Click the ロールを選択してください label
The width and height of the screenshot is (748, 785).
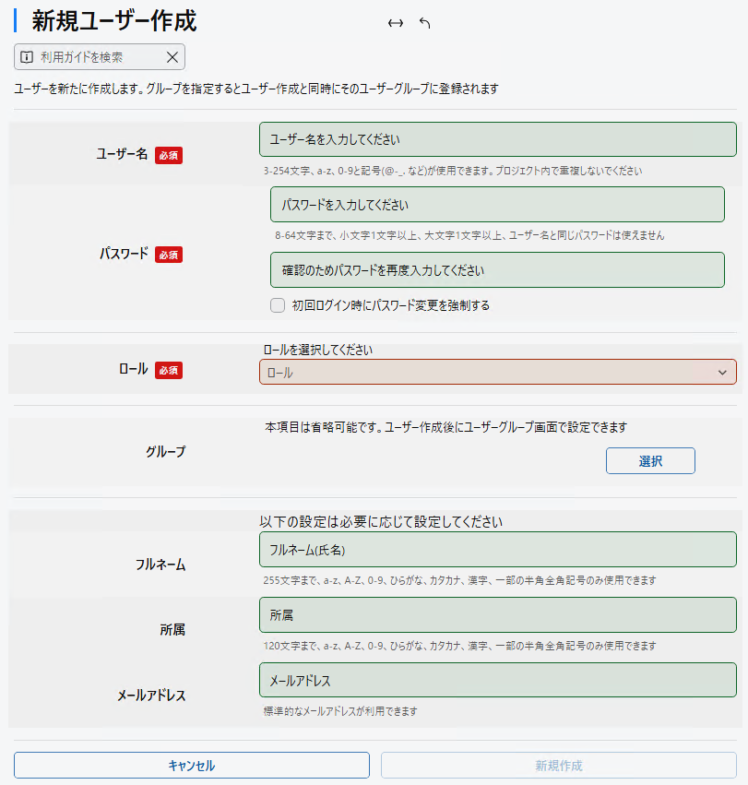(318, 350)
